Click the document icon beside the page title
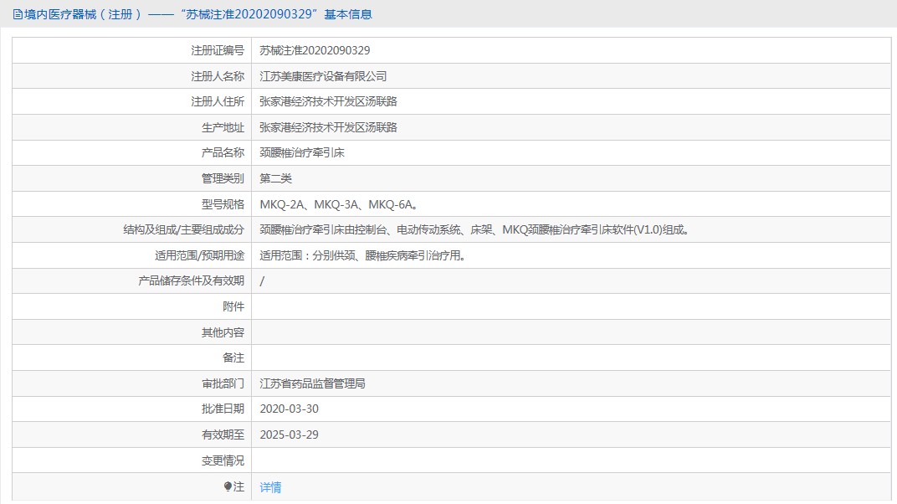 pyautogui.click(x=18, y=14)
